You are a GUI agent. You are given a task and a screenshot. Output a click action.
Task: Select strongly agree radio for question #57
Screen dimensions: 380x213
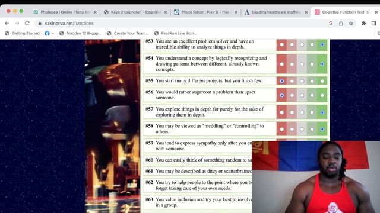point(322,112)
